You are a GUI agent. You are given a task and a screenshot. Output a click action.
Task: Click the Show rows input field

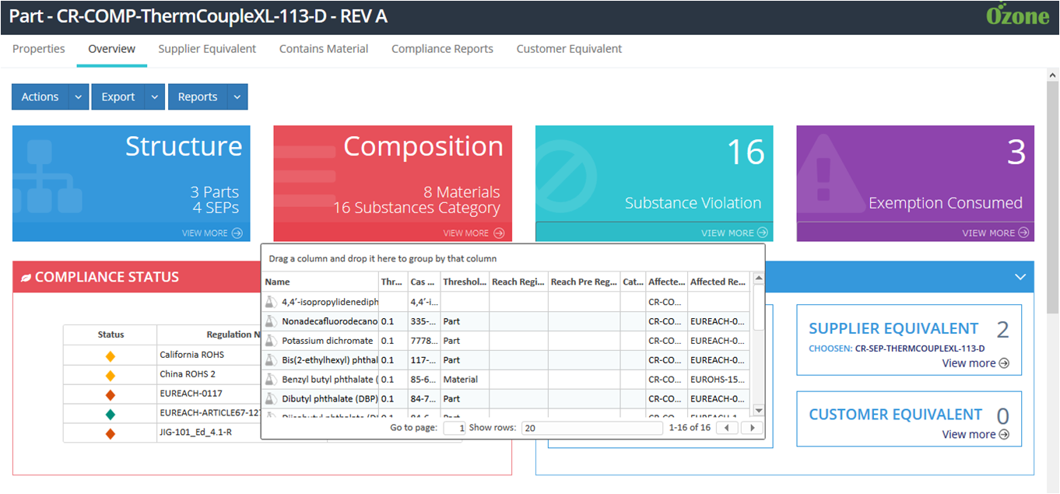(591, 428)
